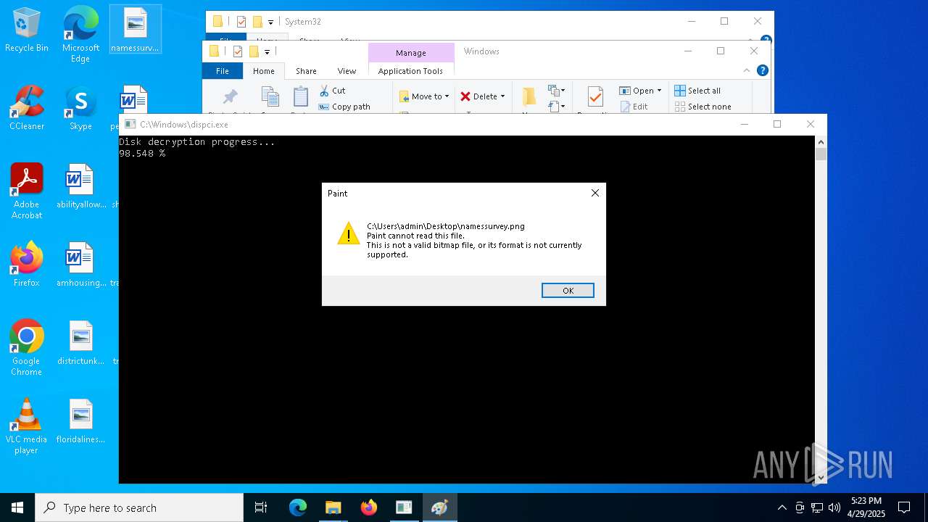The width and height of the screenshot is (928, 522).
Task: Select the abilityallow Word document
Action: (80, 186)
